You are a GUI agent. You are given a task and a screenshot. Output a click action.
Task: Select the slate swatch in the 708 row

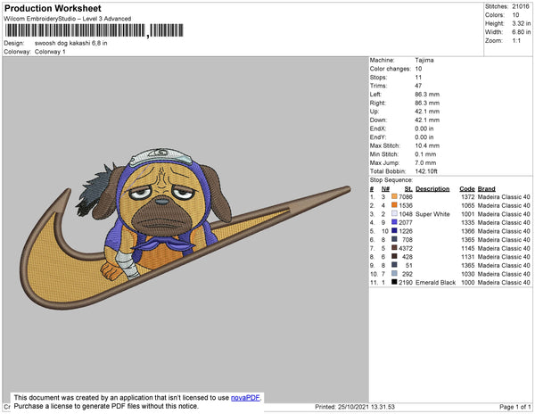(394, 239)
